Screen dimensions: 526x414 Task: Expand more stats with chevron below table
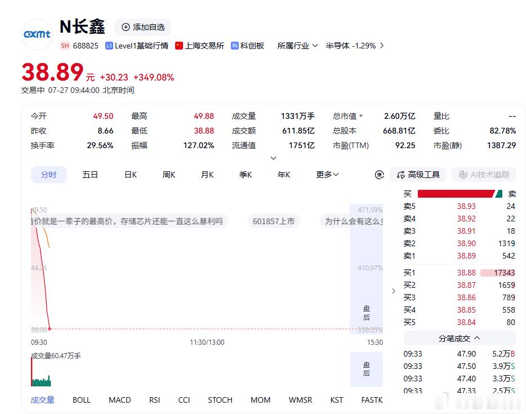pyautogui.click(x=273, y=158)
